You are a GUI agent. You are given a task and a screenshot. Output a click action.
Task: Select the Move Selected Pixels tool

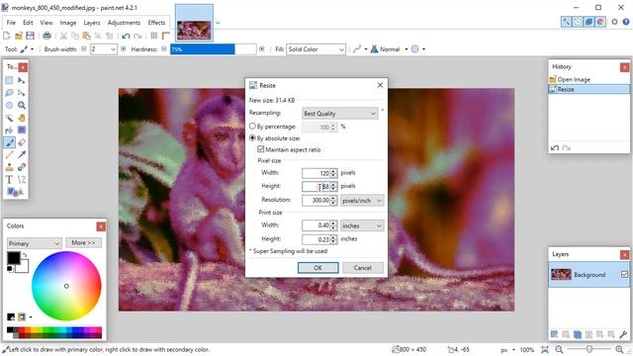[22, 80]
